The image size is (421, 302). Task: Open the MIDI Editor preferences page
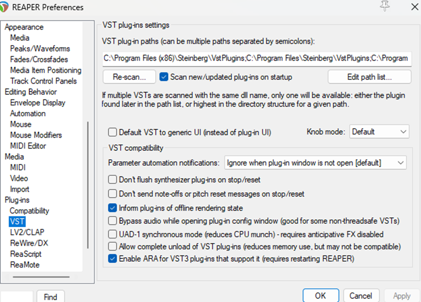click(x=28, y=146)
